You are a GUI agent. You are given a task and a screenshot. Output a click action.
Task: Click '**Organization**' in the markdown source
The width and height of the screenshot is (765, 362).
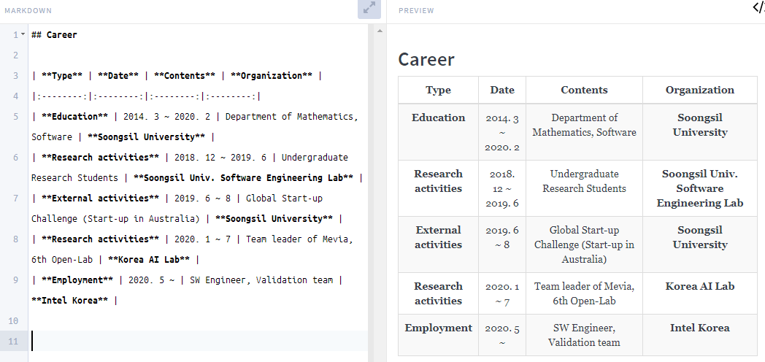click(x=272, y=76)
